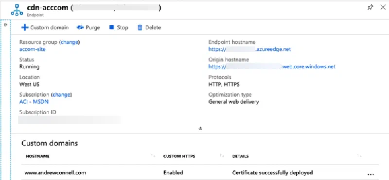Click the cdn-acccom blade title
This screenshot has height=180, width=389.
(x=47, y=8)
